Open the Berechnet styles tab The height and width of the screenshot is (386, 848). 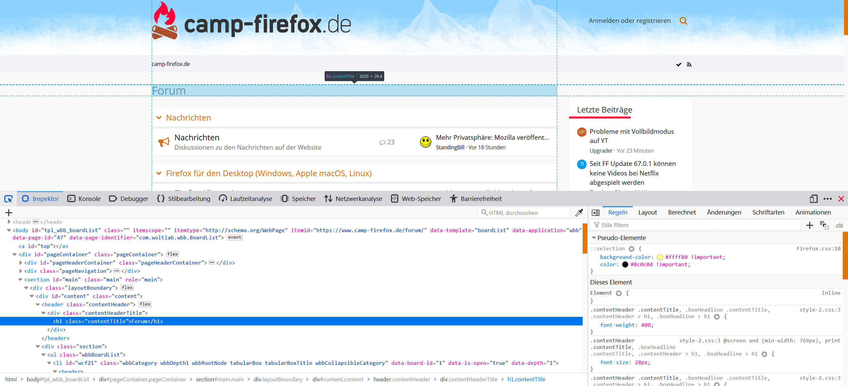(x=682, y=212)
